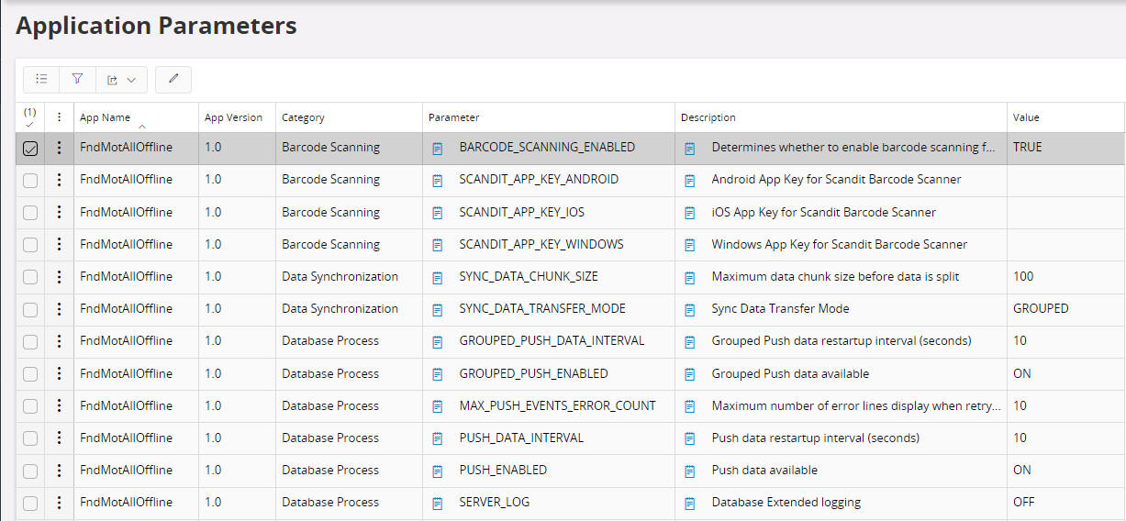1126x521 pixels.
Task: Open description icon for Push data available
Action: pos(690,471)
